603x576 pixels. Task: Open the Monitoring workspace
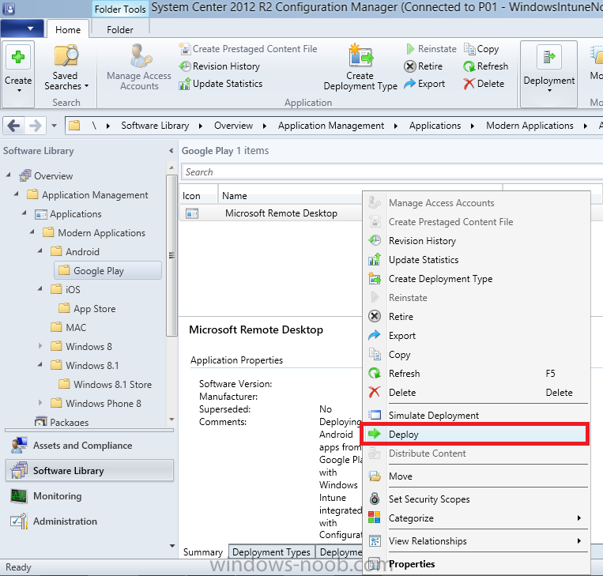tap(89, 496)
